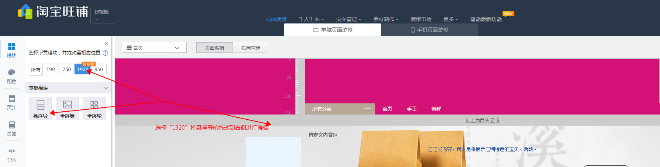The width and height of the screenshot is (660, 167).
Task: Filter modules by 1920 width
Action: pyautogui.click(x=82, y=69)
